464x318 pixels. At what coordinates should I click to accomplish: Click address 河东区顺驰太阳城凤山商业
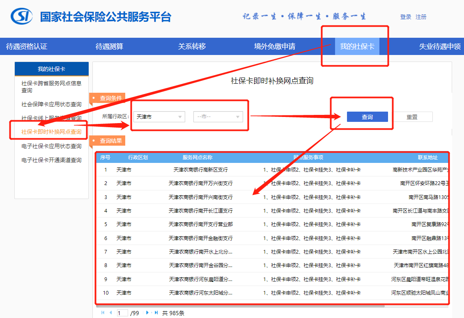coord(420,293)
